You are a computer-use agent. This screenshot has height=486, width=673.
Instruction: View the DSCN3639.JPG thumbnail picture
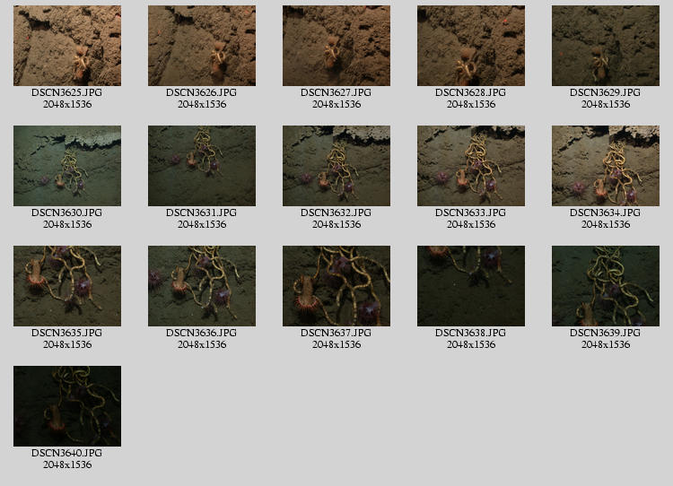[606, 286]
